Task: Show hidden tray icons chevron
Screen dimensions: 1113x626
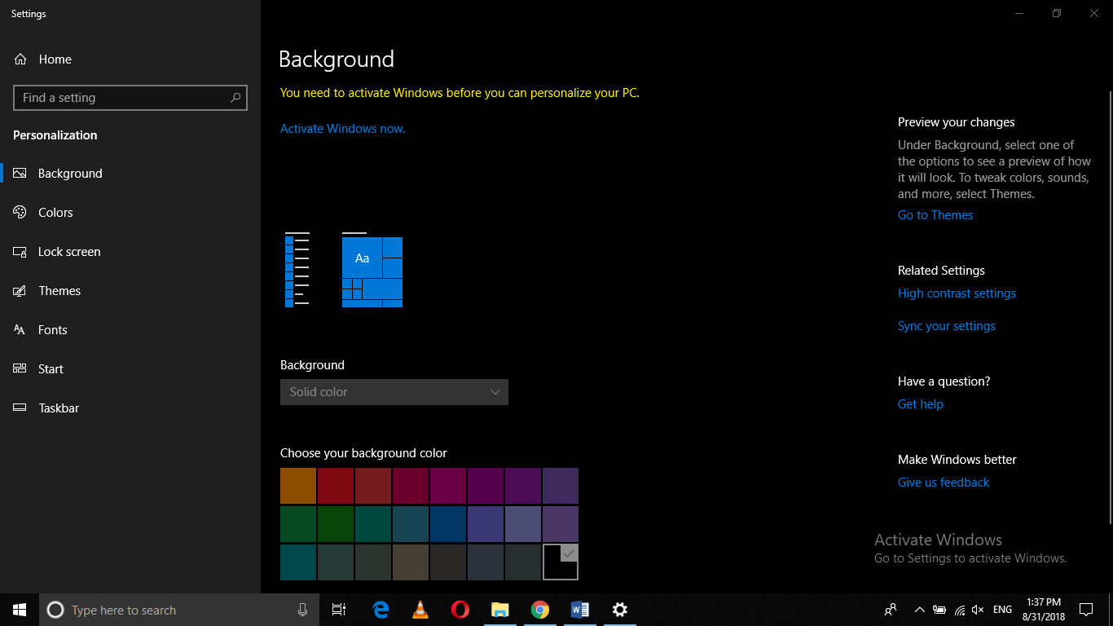Action: click(920, 610)
